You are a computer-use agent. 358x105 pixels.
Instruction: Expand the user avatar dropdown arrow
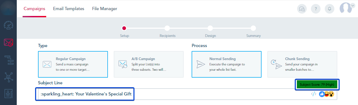pyautogui.click(x=353, y=5)
